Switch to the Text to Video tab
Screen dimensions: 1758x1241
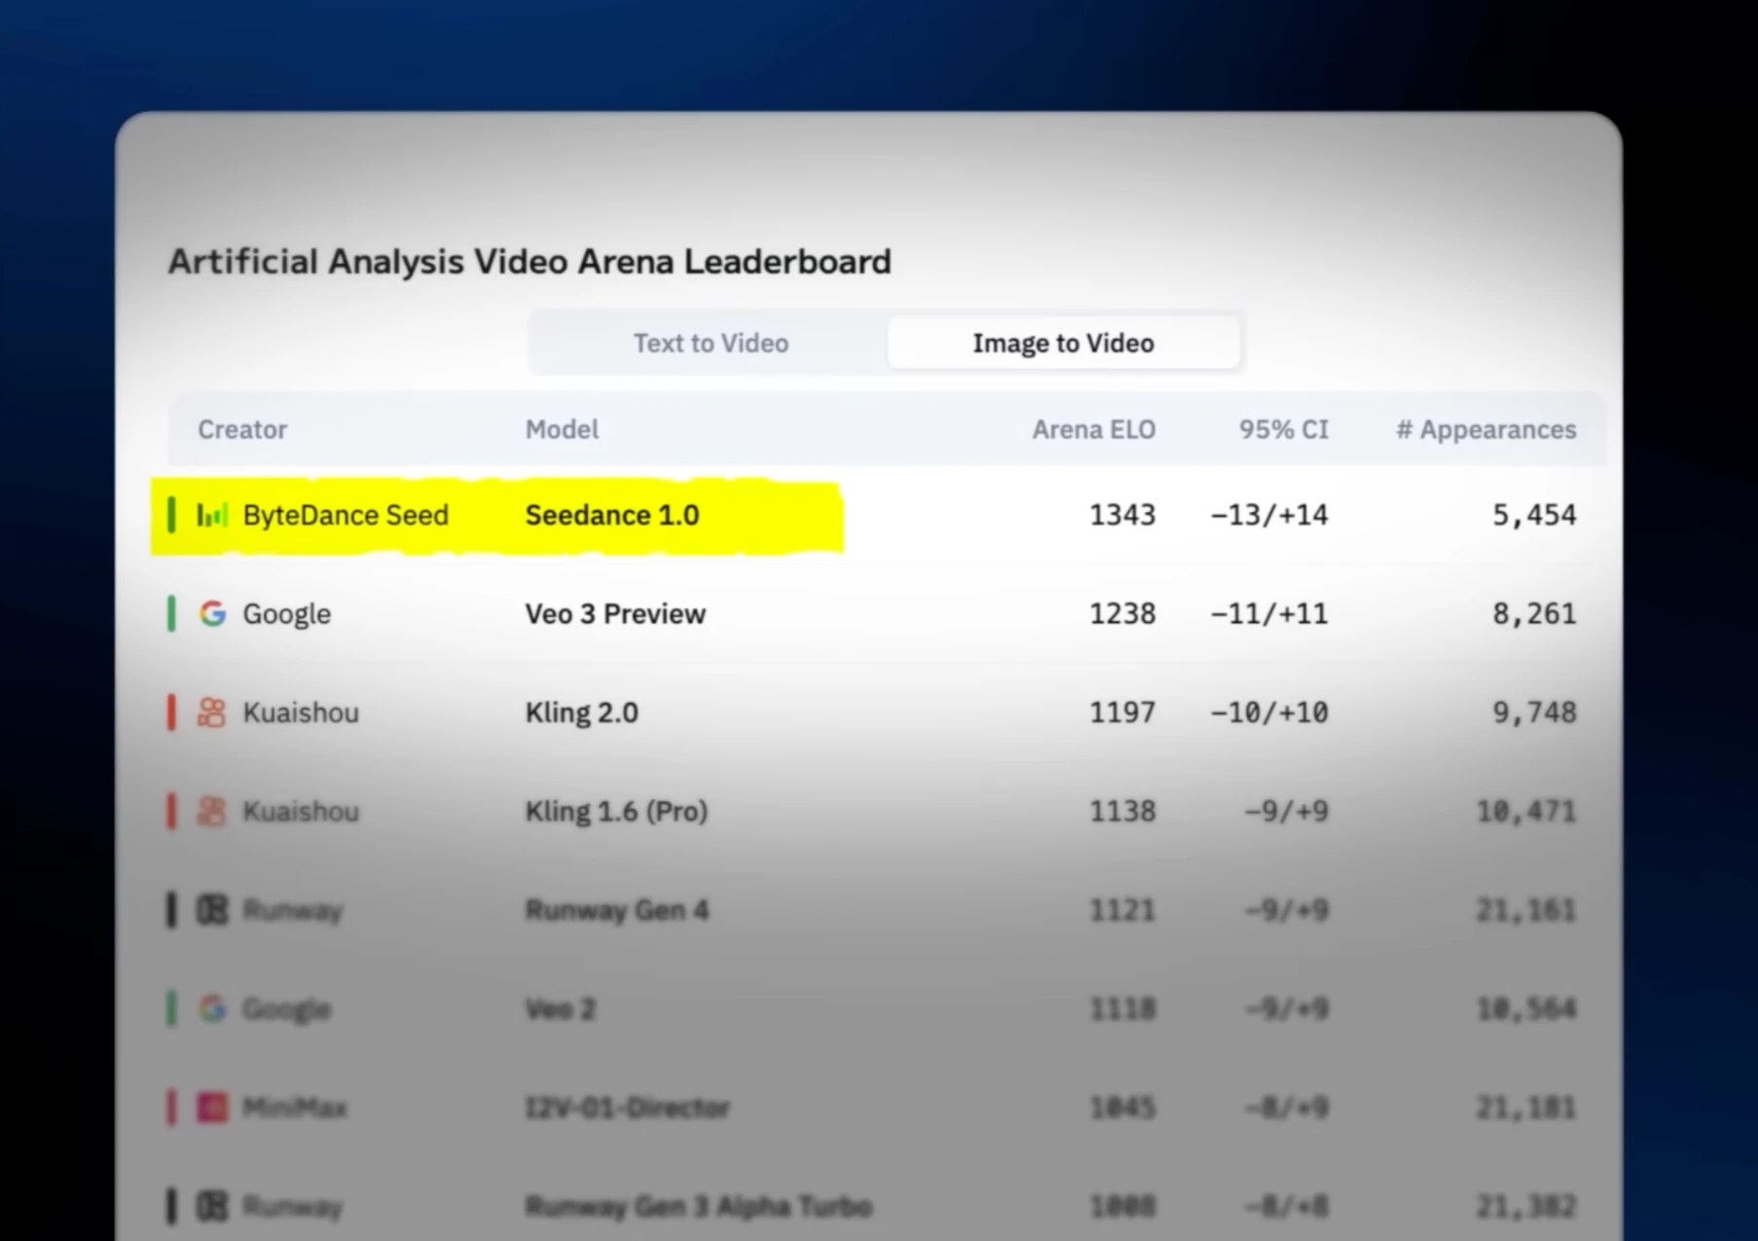[712, 343]
